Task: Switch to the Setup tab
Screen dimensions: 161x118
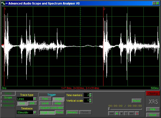Action: point(8,93)
